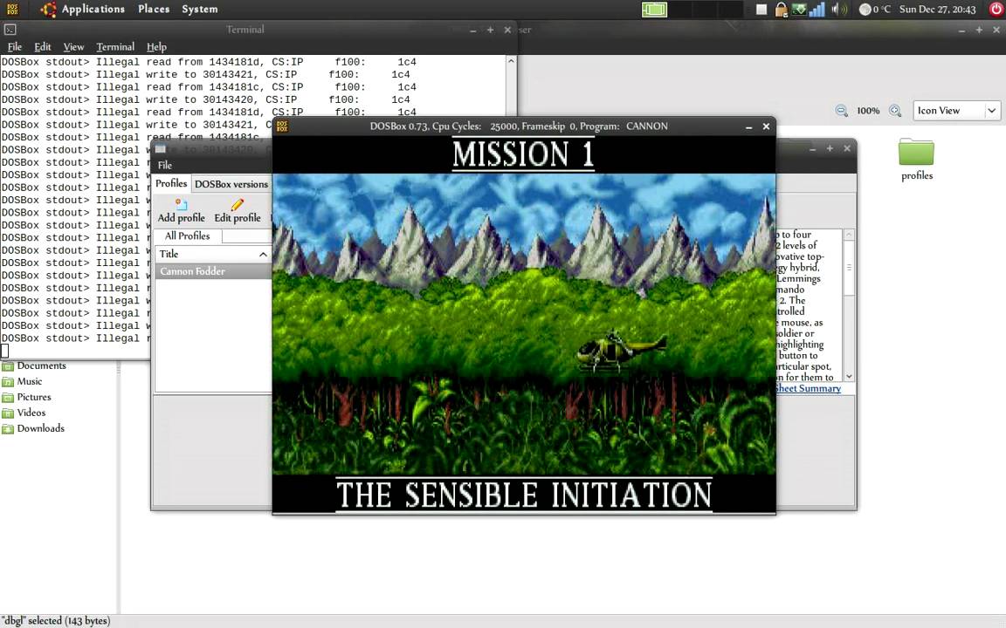Zoom out in the file browser
The image size is (1006, 628).
tap(841, 110)
